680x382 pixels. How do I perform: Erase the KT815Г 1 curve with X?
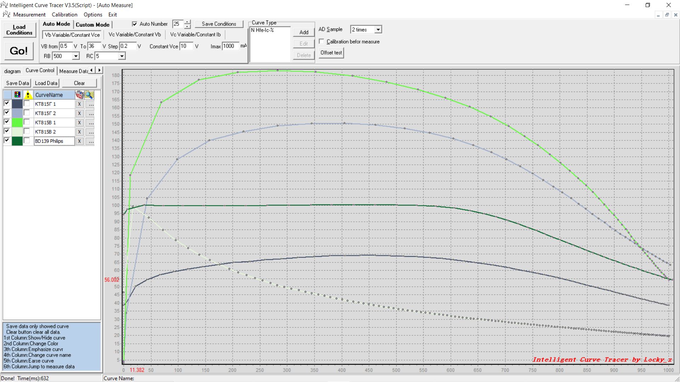(x=79, y=104)
